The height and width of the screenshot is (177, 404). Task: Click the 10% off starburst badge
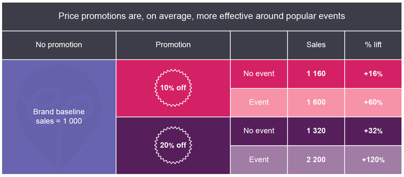point(173,88)
